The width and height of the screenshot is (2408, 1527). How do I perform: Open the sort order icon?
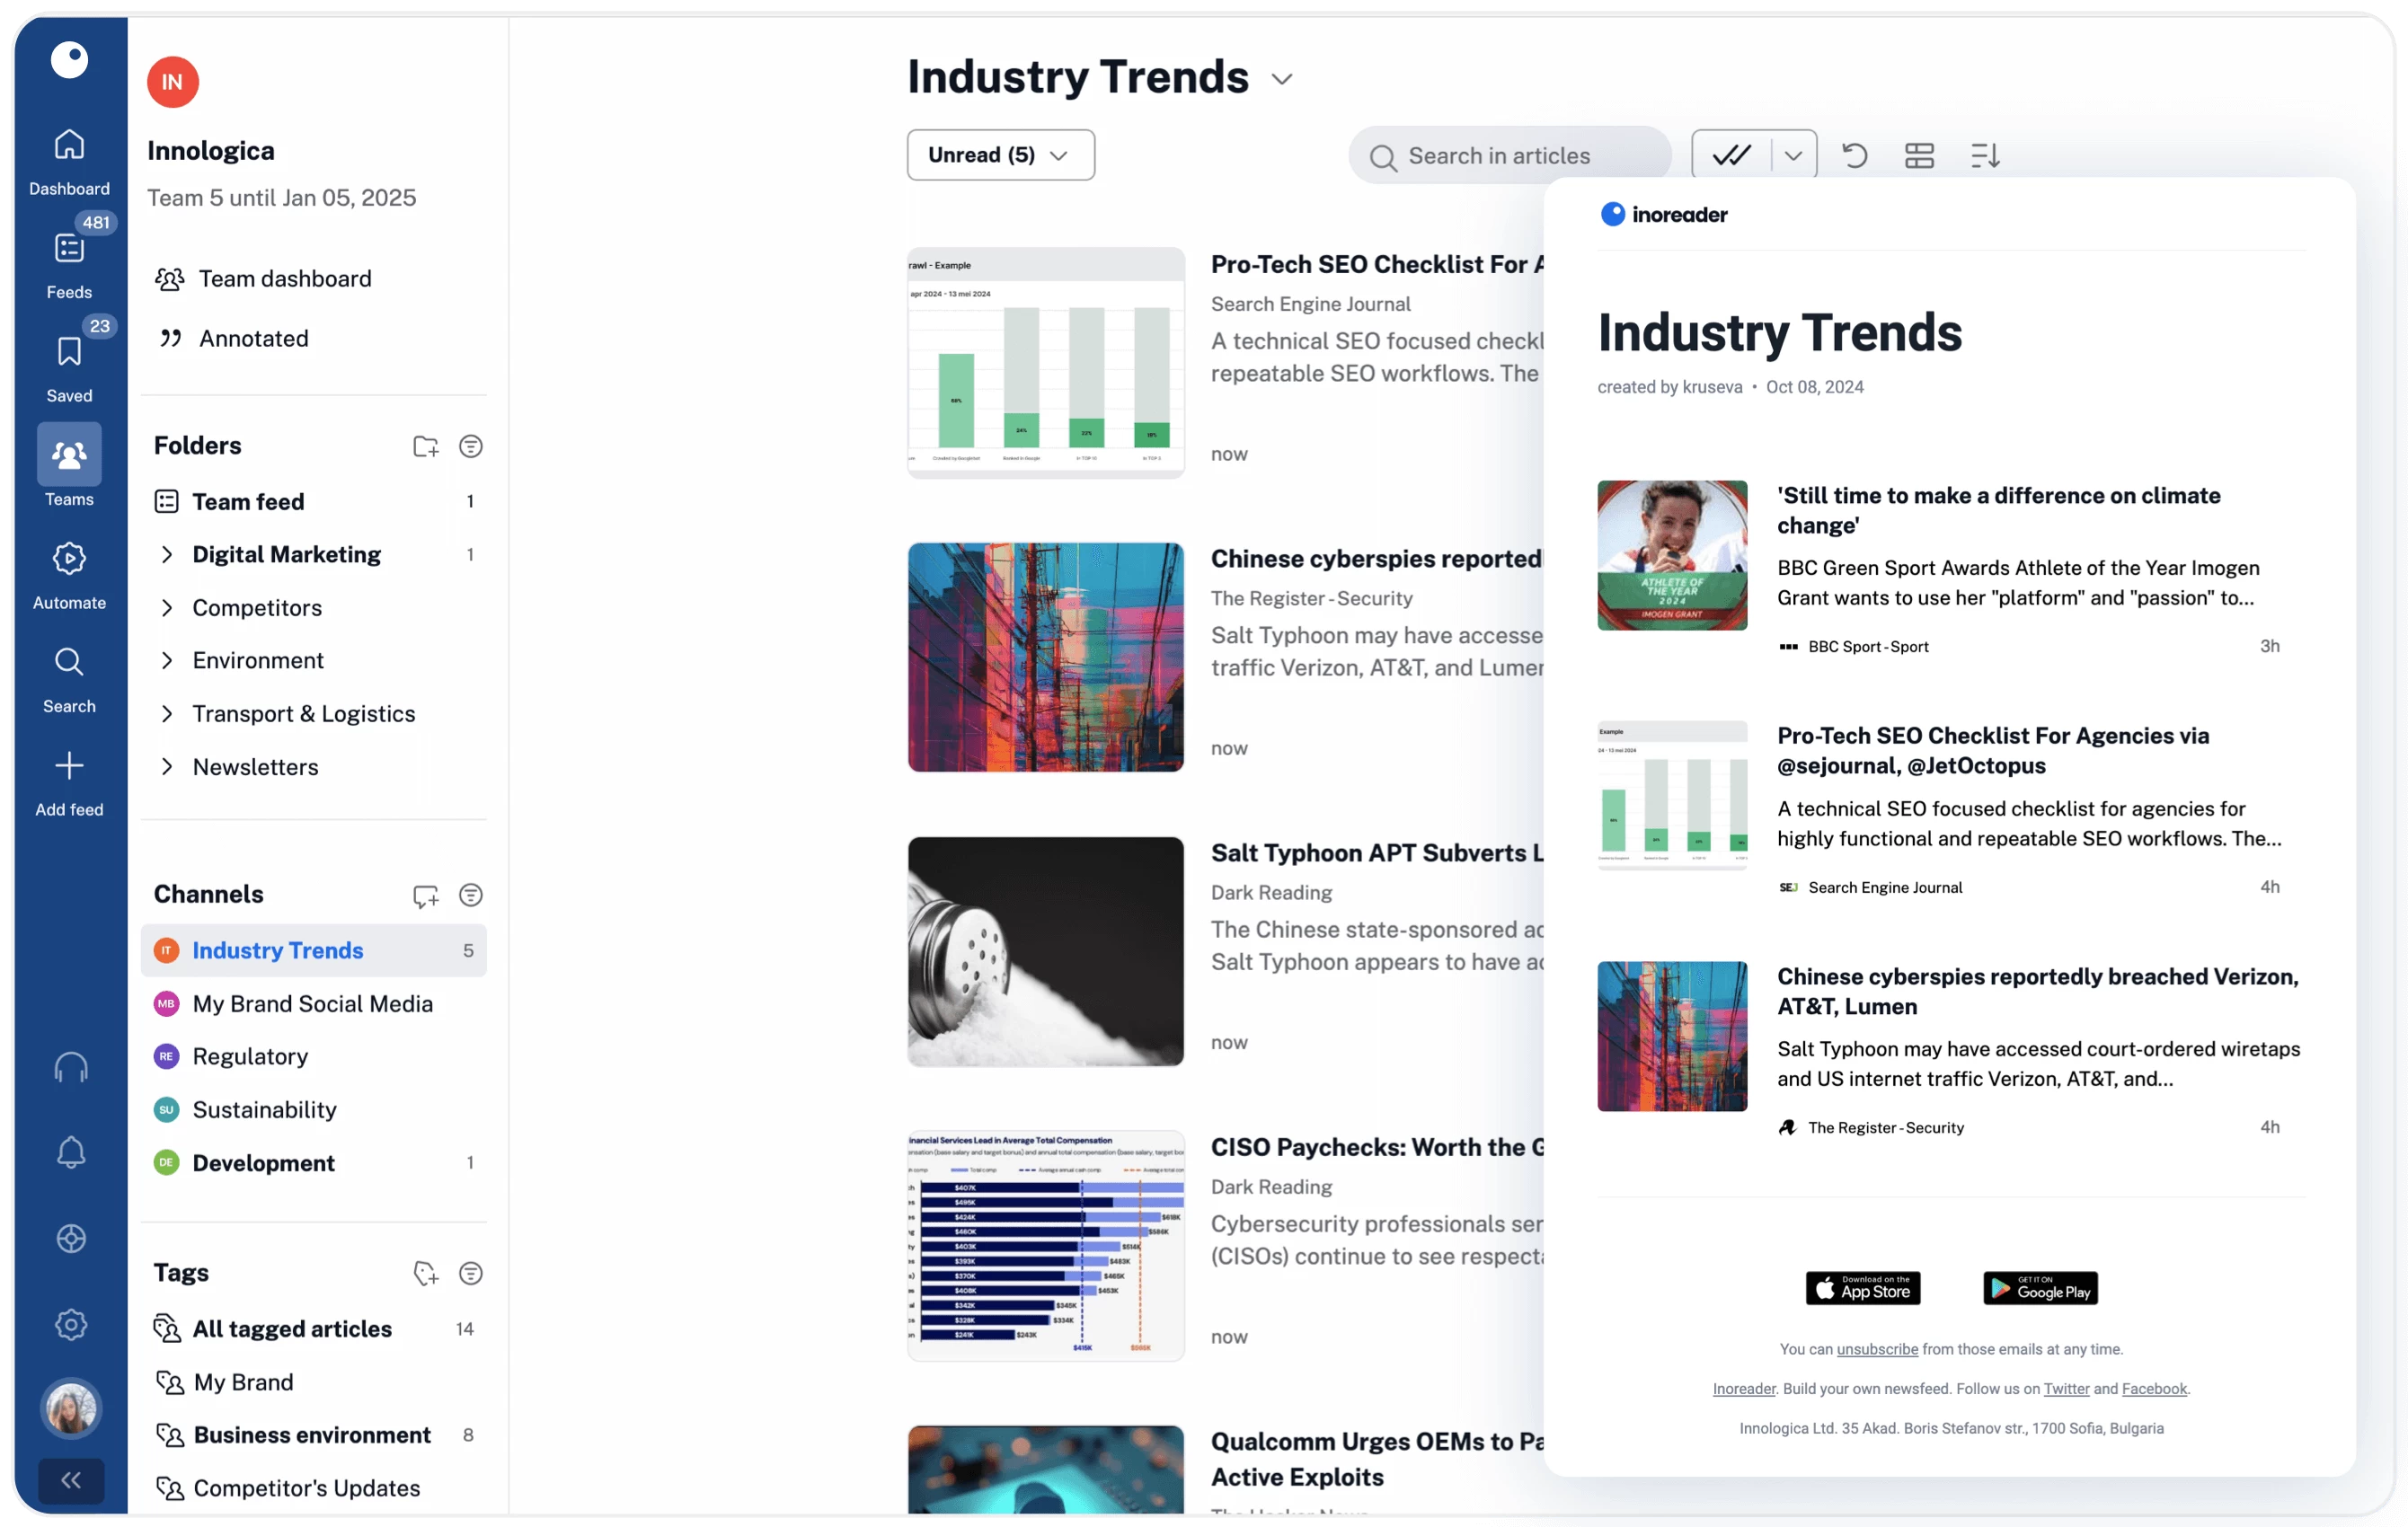(1984, 155)
